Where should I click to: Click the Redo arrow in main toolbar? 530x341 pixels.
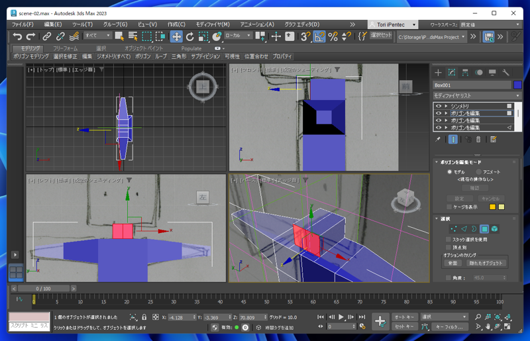pyautogui.click(x=30, y=36)
